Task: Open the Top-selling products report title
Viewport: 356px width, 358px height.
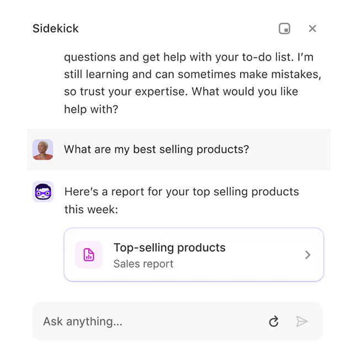Action: (x=169, y=248)
